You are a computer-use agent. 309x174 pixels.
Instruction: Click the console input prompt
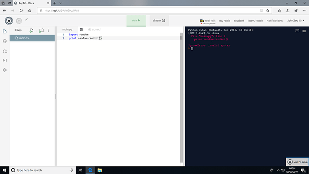(192, 48)
